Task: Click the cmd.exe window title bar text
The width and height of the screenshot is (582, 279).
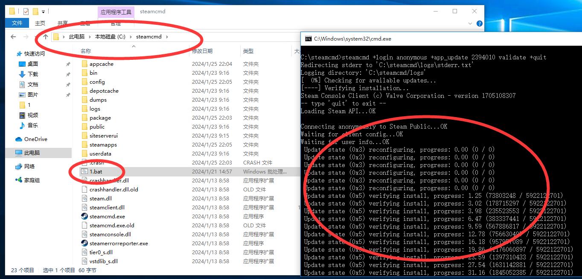Action: point(352,39)
